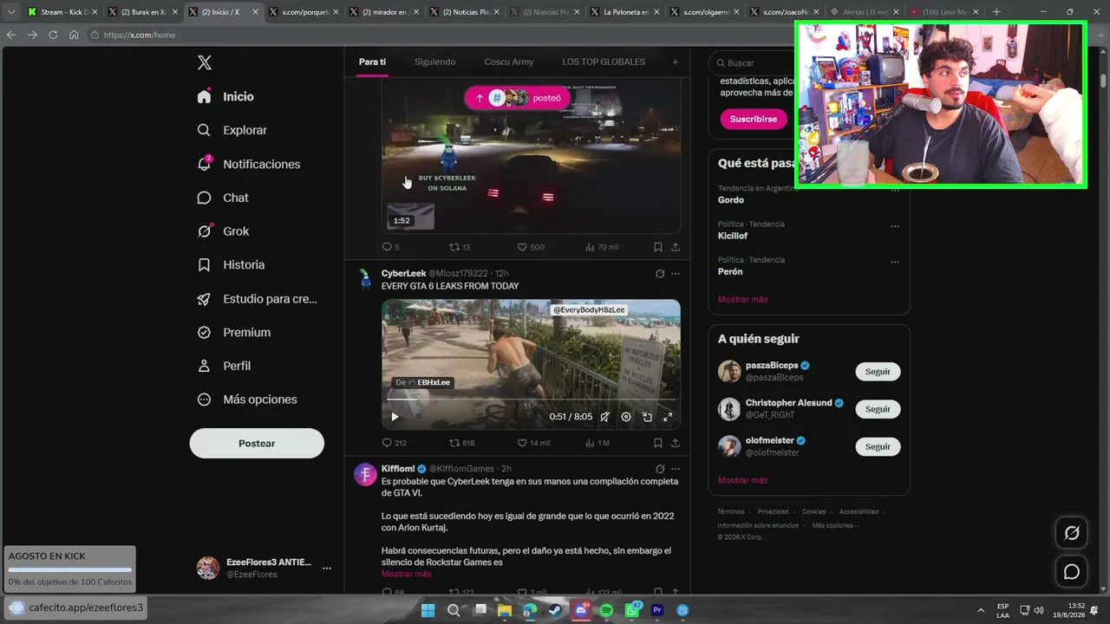Screen dimensions: 1110x624
Task: Unmute the GTA 6 leaks video
Action: 605,417
